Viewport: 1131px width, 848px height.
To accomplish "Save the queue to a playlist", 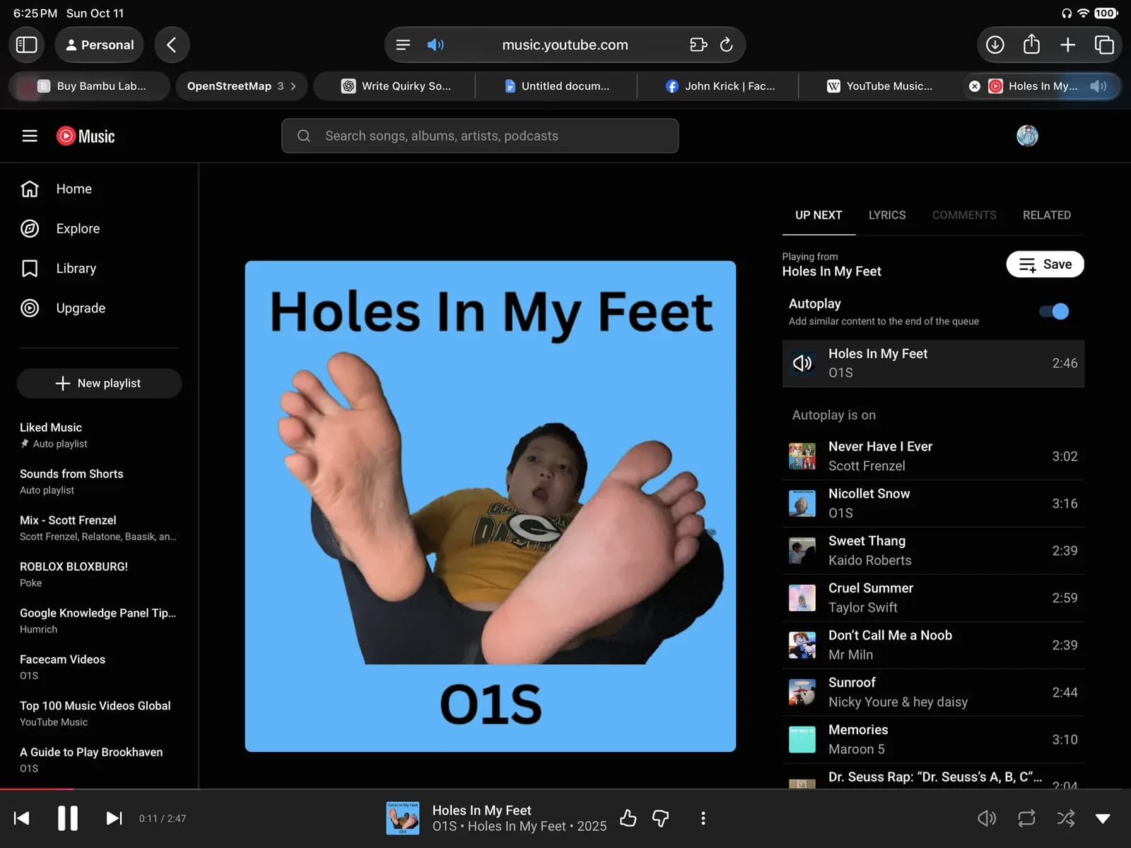I will (x=1045, y=264).
